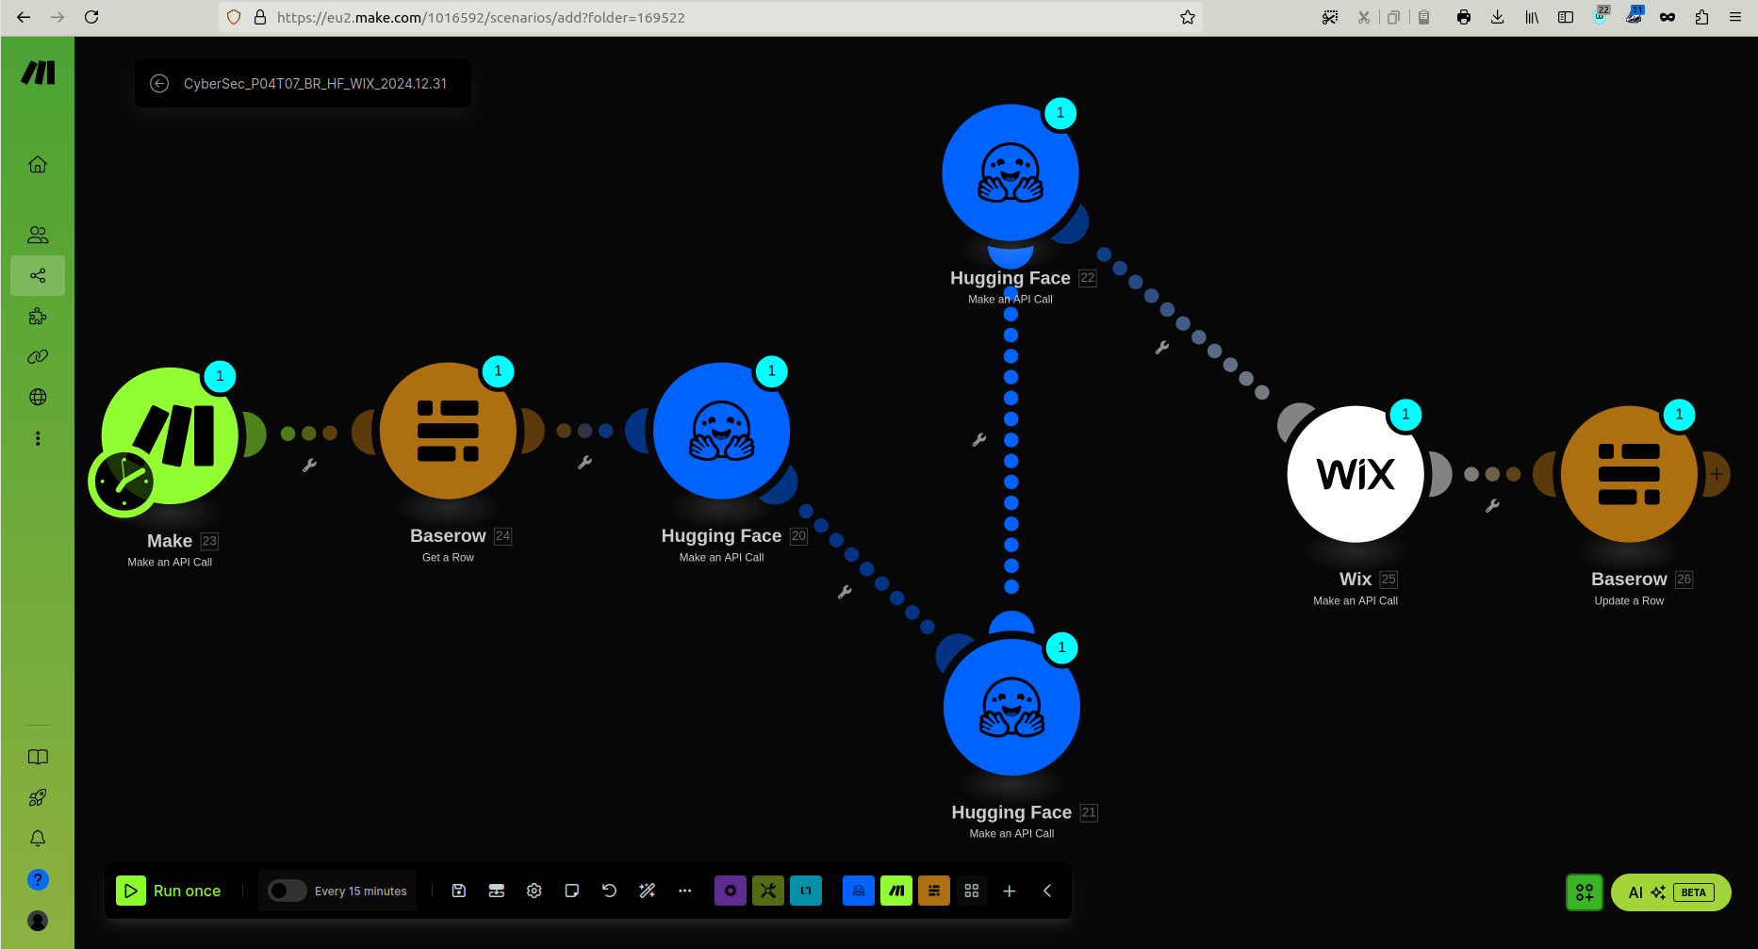1758x949 pixels.
Task: Click scenario name CyberSec_P04T07_BR_HF_WIX_2024.12.31
Action: pos(315,84)
